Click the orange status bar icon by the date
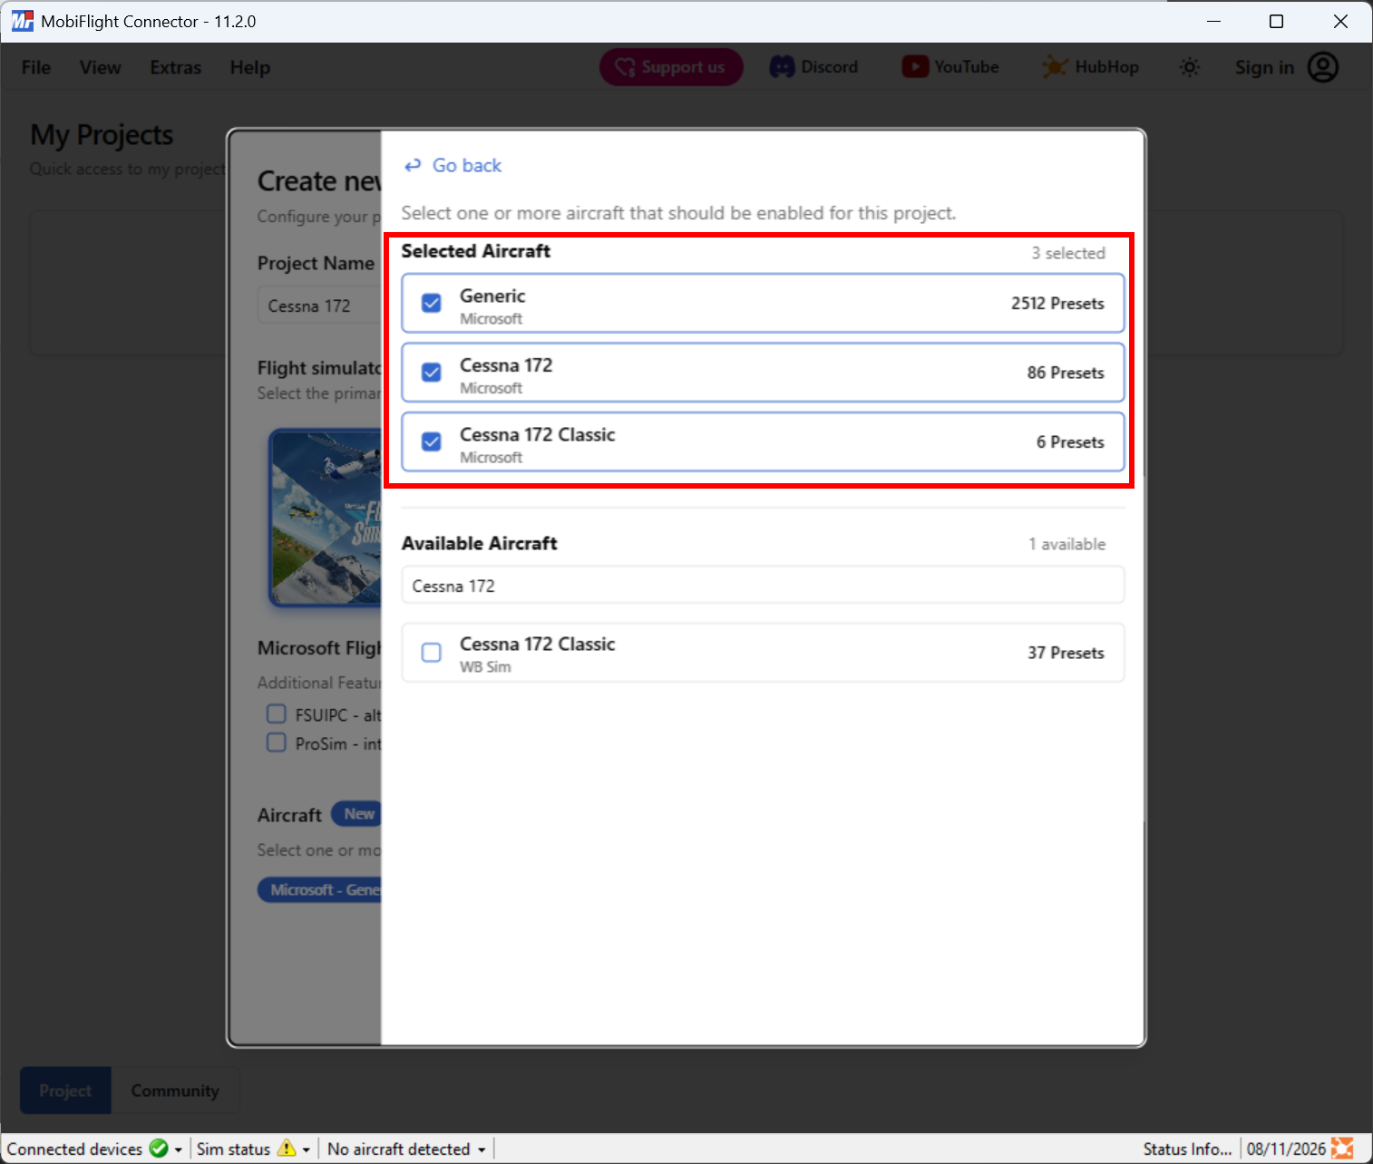Image resolution: width=1373 pixels, height=1164 pixels. [1342, 1149]
